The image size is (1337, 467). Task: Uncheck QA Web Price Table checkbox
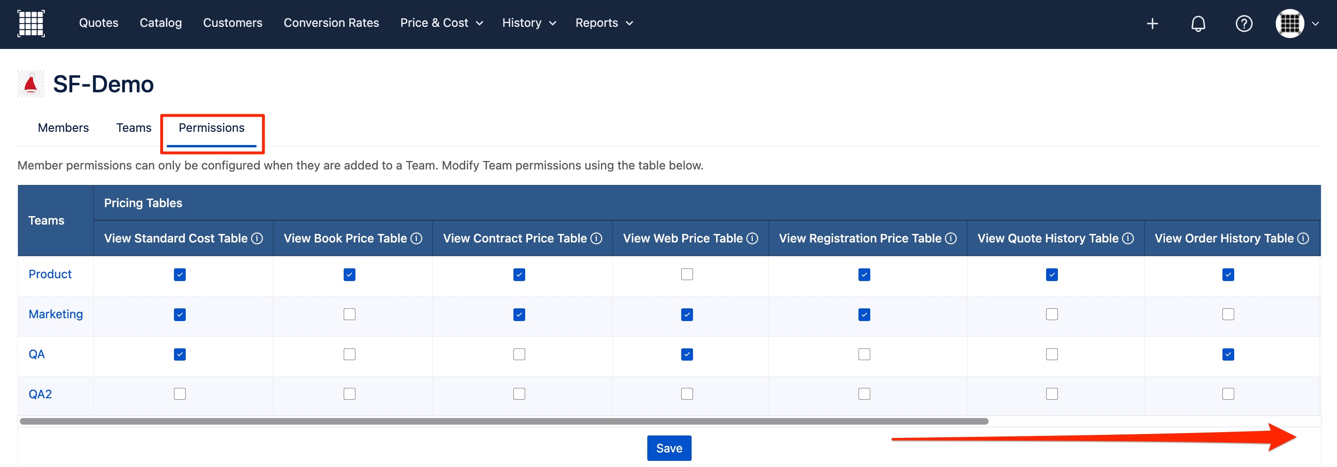[687, 354]
